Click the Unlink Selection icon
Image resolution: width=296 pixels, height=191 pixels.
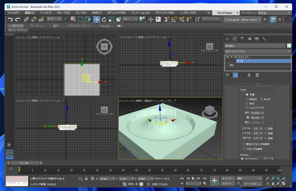pos(34,19)
